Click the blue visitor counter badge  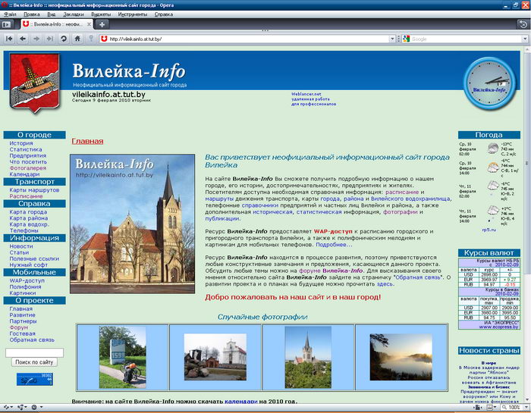coord(35,379)
